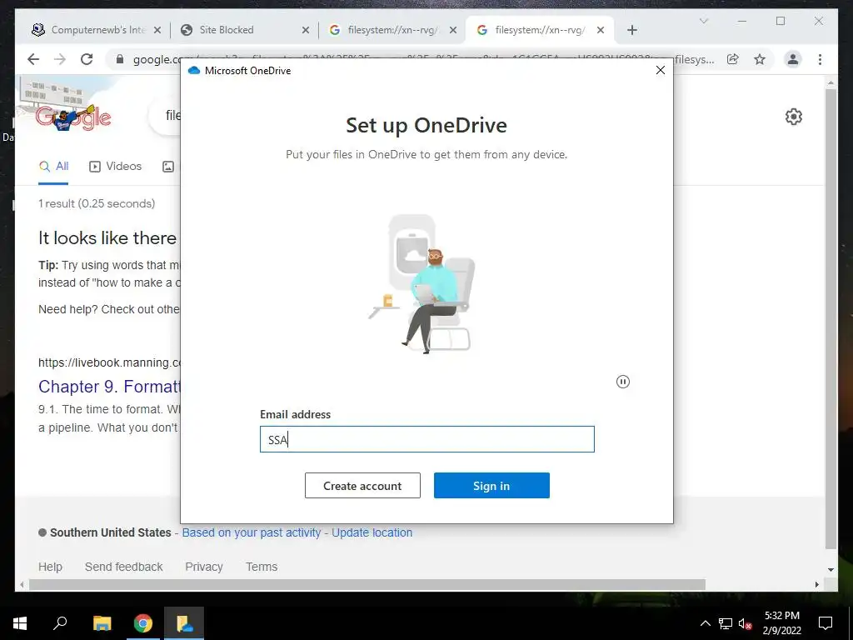Close the Site Blocked tab
853x640 pixels.
[x=306, y=31]
